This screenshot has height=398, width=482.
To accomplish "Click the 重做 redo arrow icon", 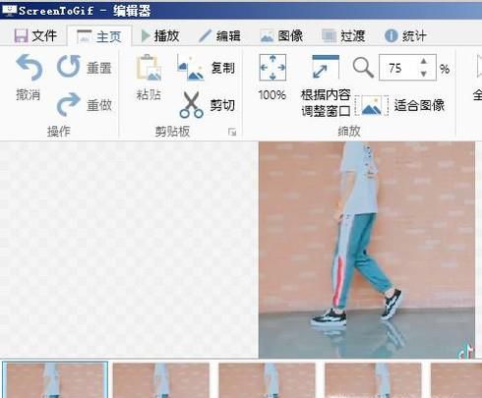I will click(68, 105).
